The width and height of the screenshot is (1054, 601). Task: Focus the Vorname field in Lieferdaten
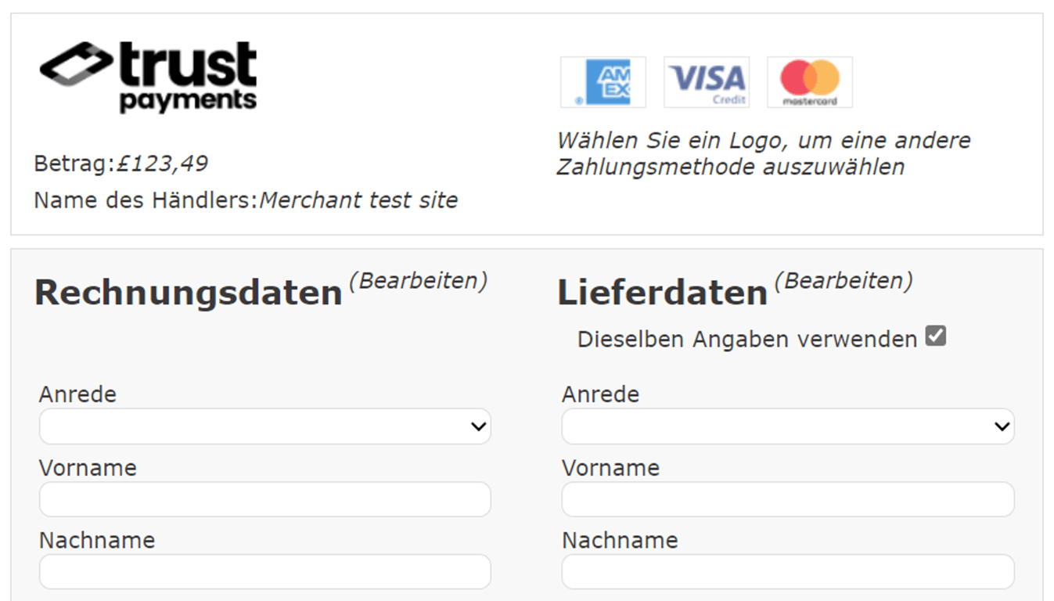pos(787,499)
